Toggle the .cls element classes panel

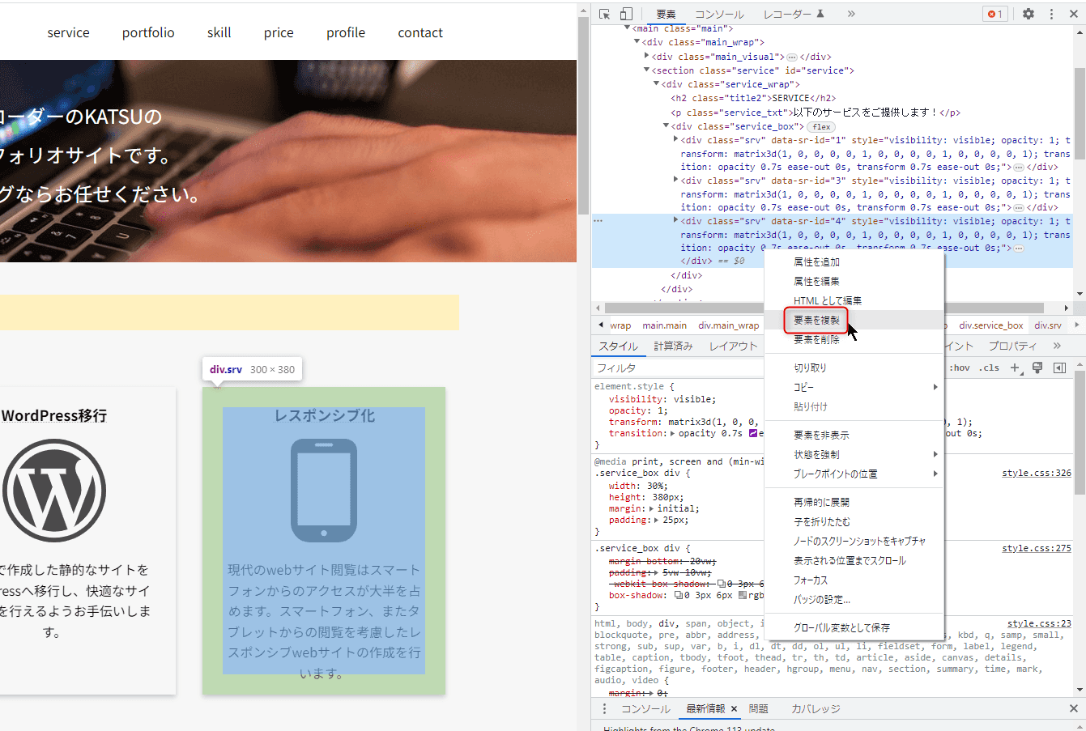point(989,368)
